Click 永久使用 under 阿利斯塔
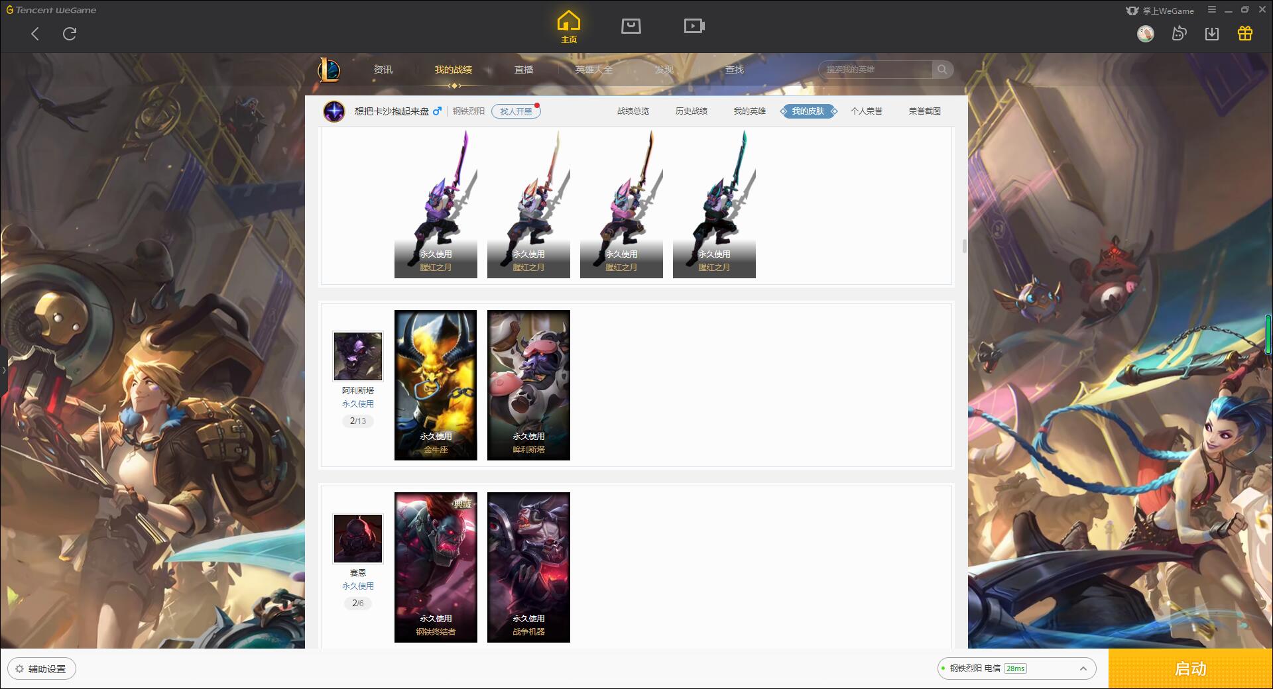The width and height of the screenshot is (1273, 689). point(358,403)
